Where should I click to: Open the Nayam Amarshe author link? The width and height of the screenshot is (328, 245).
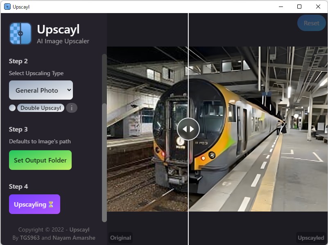point(74,238)
